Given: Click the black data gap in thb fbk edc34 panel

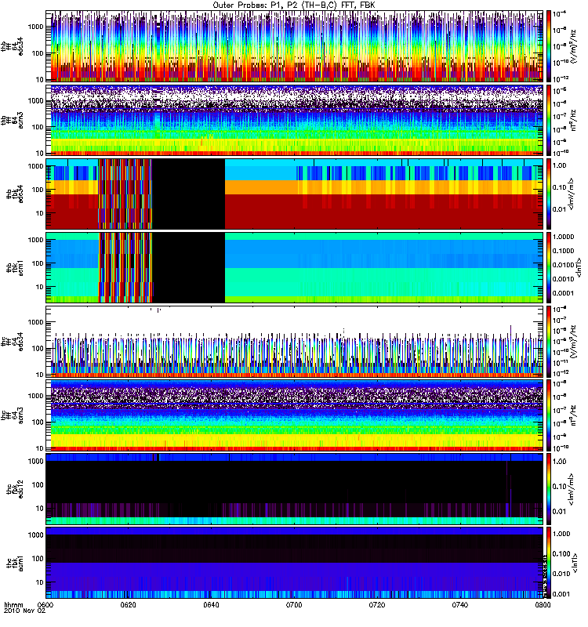Looking at the screenshot, I should (x=188, y=194).
